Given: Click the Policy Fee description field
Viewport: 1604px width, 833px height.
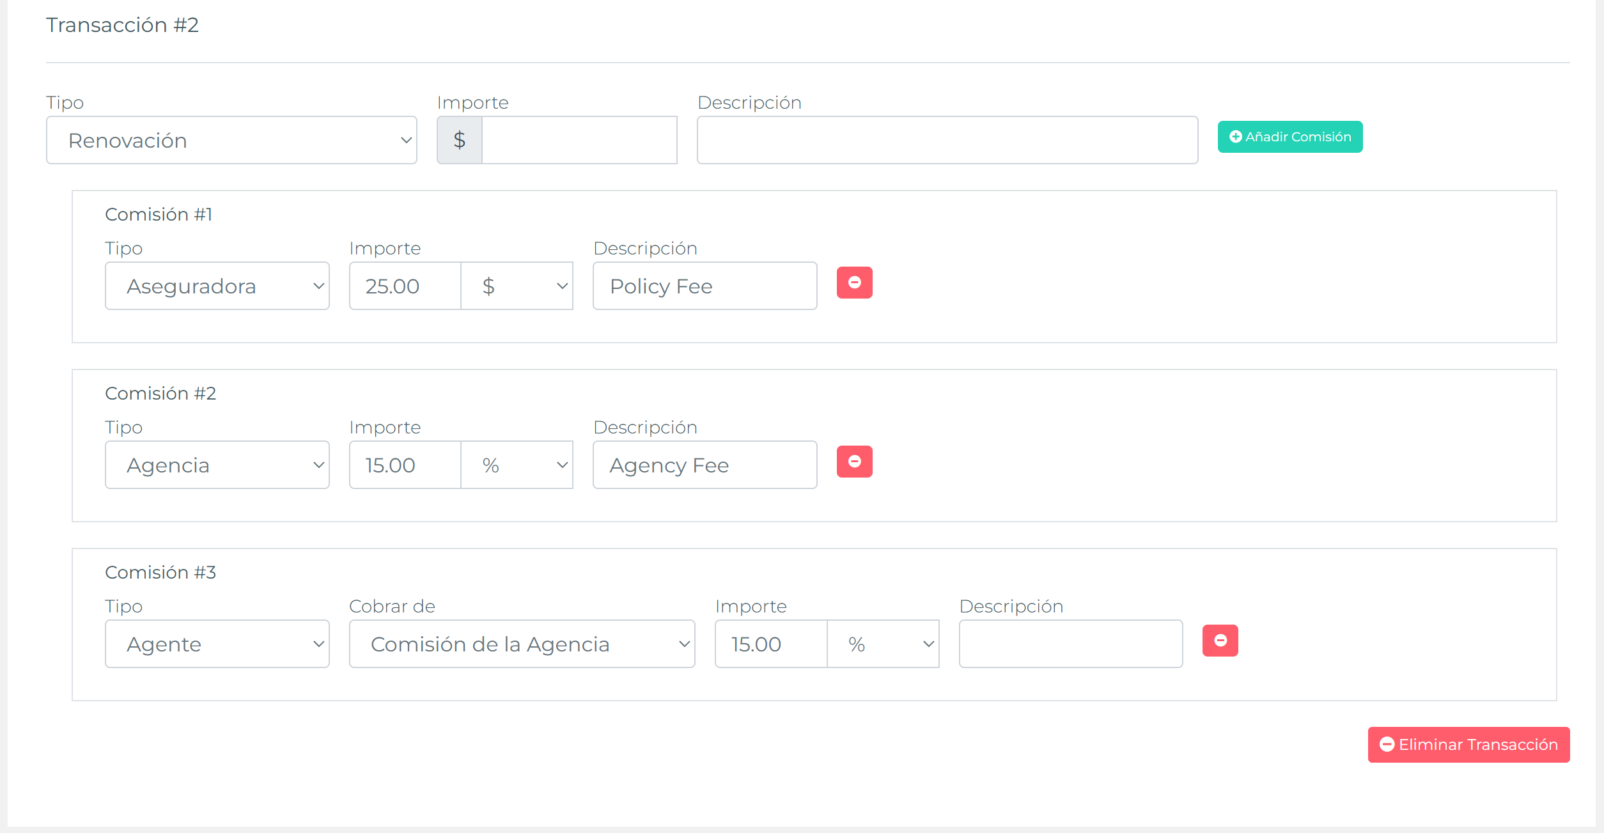Looking at the screenshot, I should coord(705,286).
